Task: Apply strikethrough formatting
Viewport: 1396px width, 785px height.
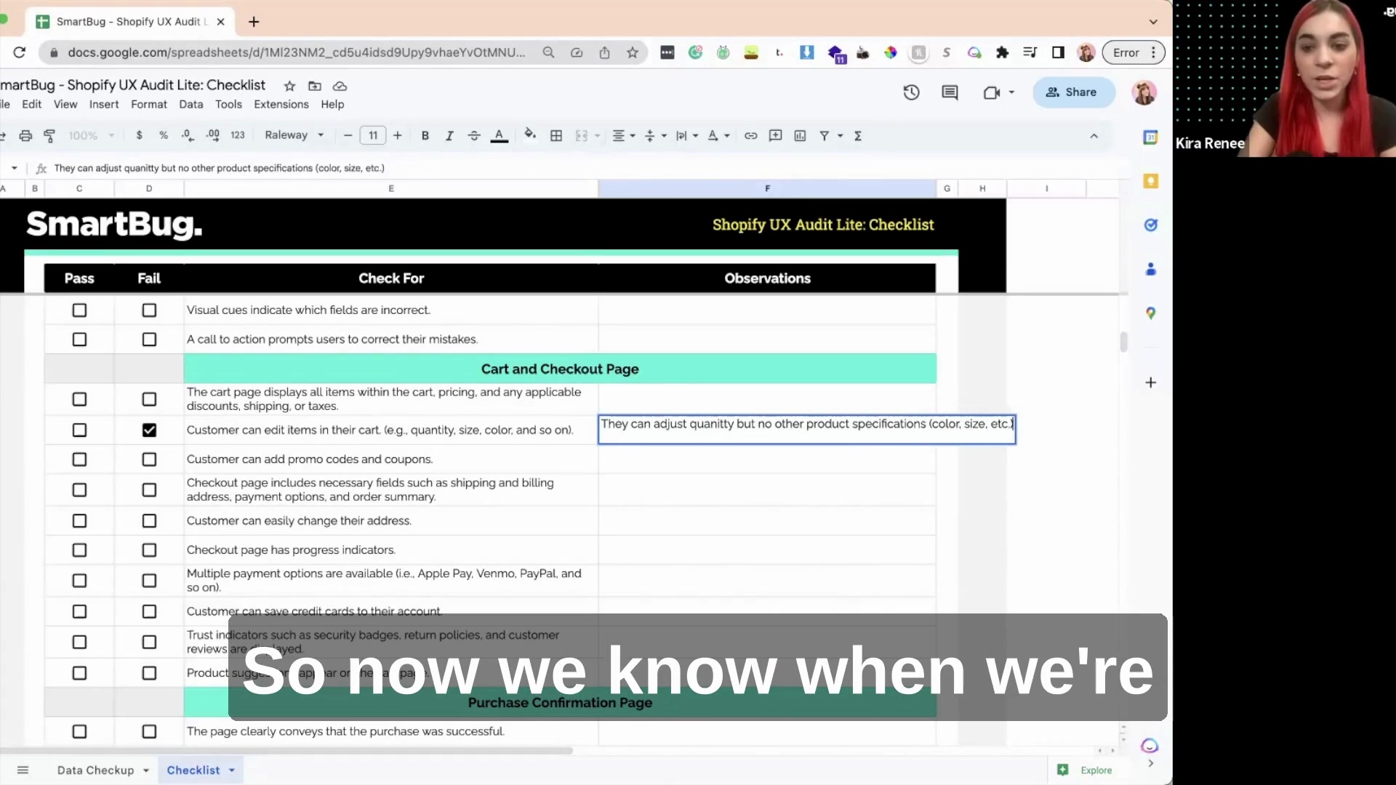Action: [x=474, y=136]
